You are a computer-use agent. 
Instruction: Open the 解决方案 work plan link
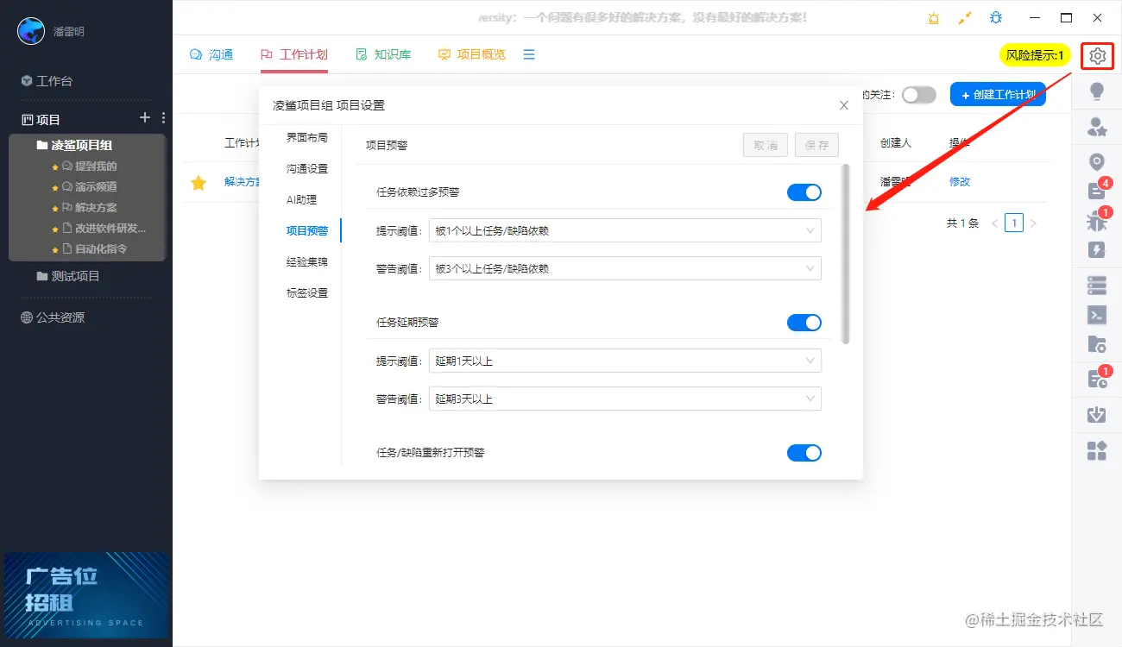coord(242,182)
